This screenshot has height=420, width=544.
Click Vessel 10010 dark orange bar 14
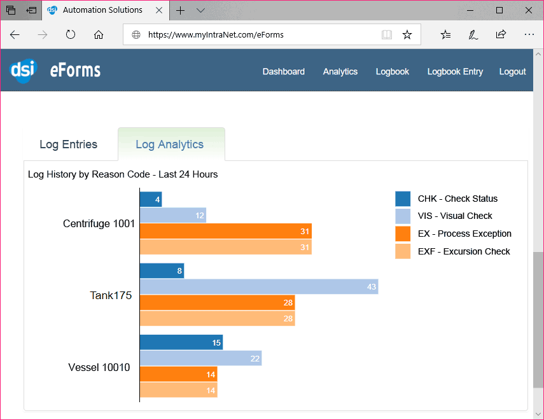[179, 374]
